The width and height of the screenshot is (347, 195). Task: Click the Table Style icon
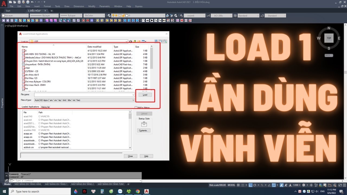(235, 15)
